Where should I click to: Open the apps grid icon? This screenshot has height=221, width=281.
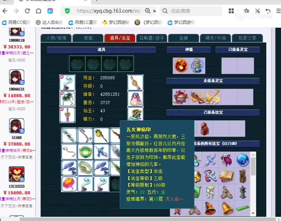coord(231,11)
